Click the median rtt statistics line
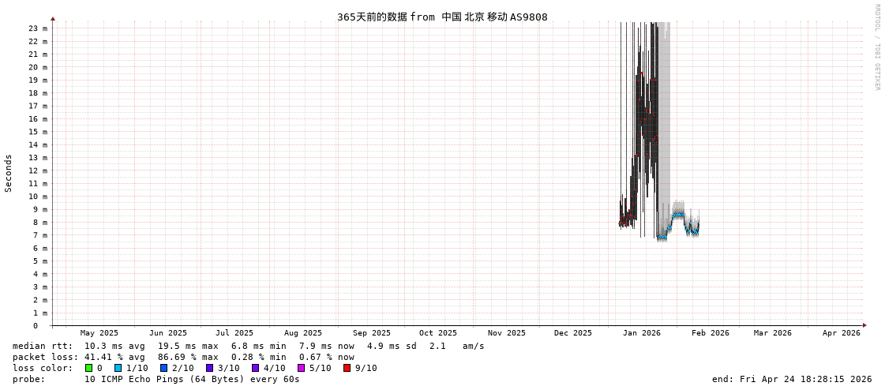Viewport: 885px width, 390px height. (248, 346)
